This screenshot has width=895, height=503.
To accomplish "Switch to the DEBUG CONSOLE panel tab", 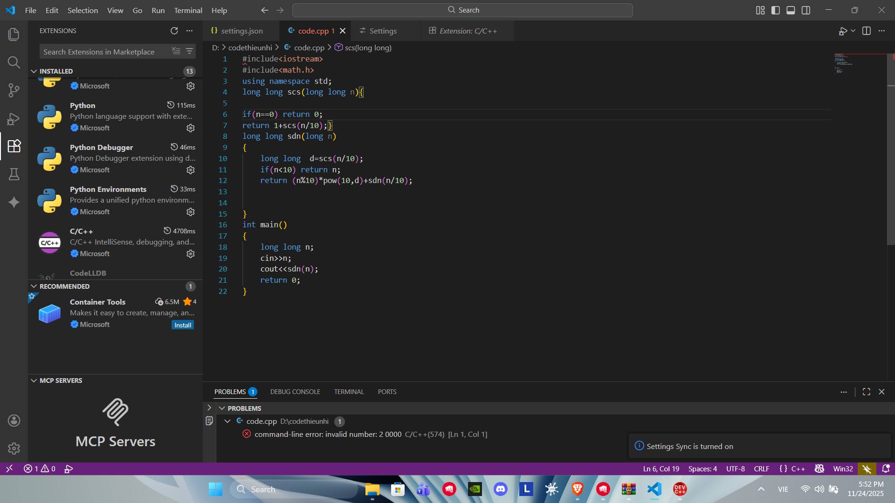I will coord(295,392).
